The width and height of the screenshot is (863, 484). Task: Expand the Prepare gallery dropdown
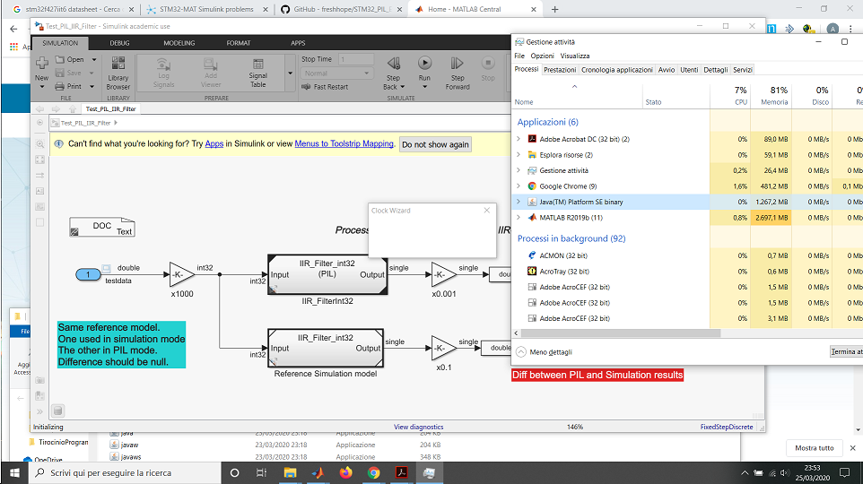click(x=290, y=73)
